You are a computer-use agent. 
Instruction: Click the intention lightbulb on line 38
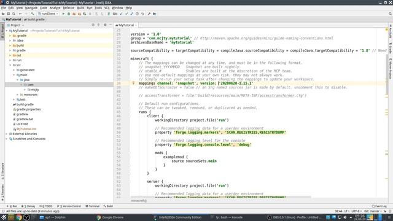pos(133,83)
